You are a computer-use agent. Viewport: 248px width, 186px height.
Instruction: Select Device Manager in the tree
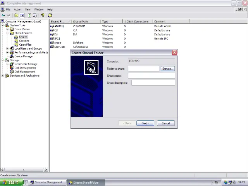[24, 56]
